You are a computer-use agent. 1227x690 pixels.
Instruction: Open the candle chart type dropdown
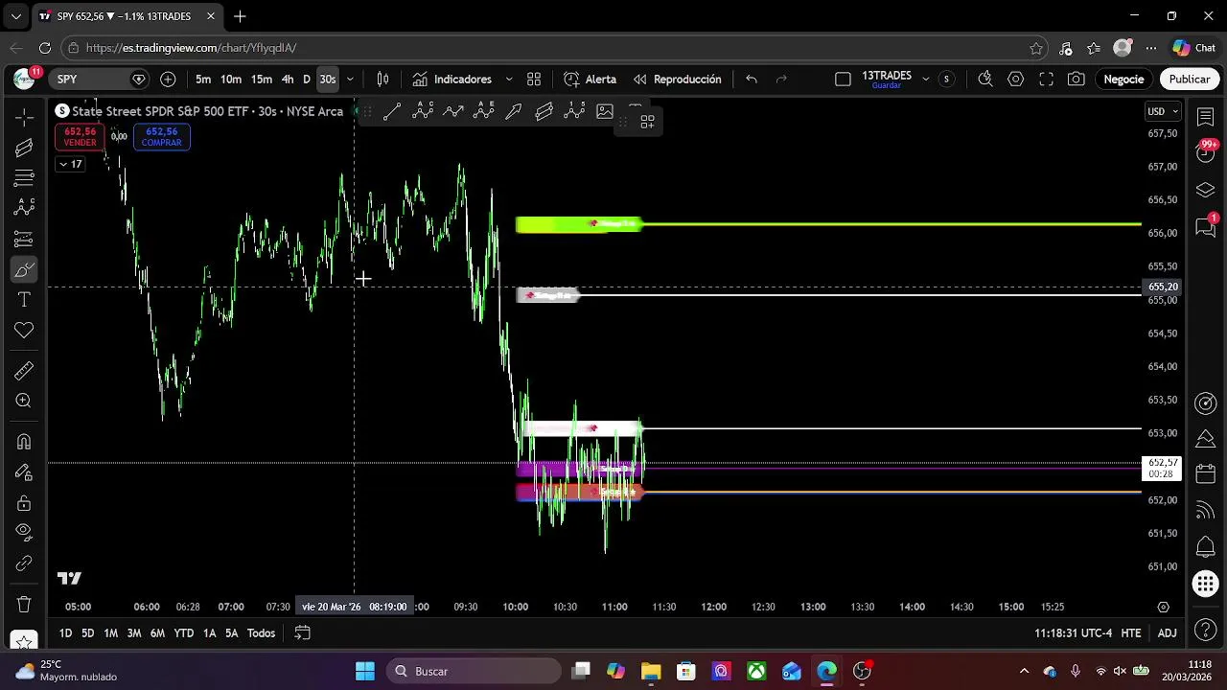pyautogui.click(x=382, y=80)
